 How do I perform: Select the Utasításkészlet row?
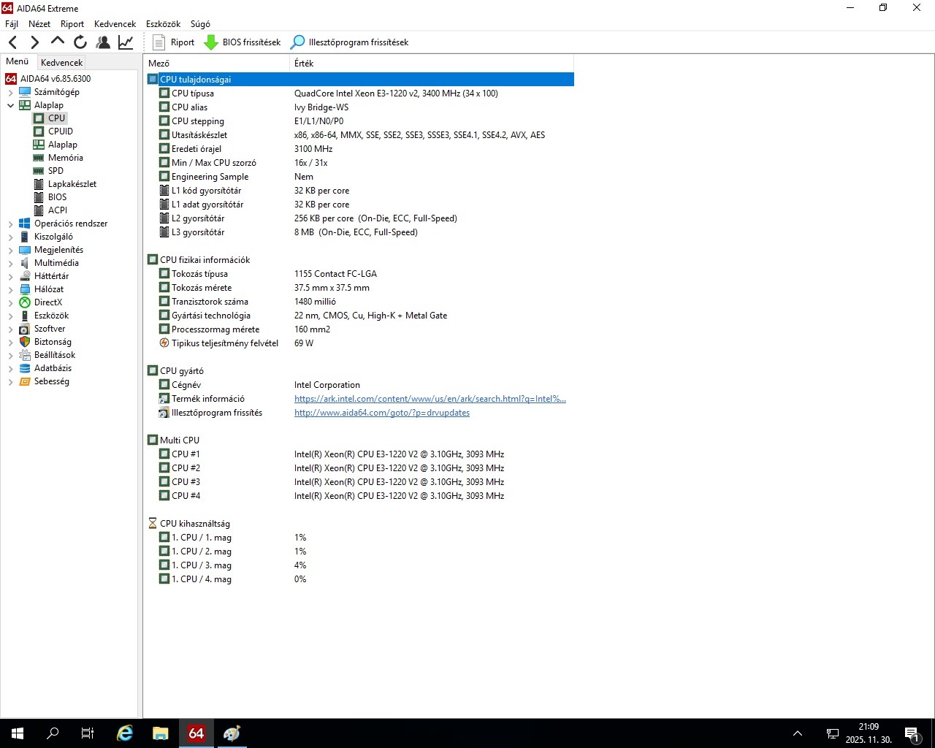click(x=359, y=134)
